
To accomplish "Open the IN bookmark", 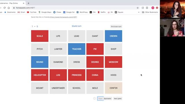I will pyautogui.click(x=110, y=12).
